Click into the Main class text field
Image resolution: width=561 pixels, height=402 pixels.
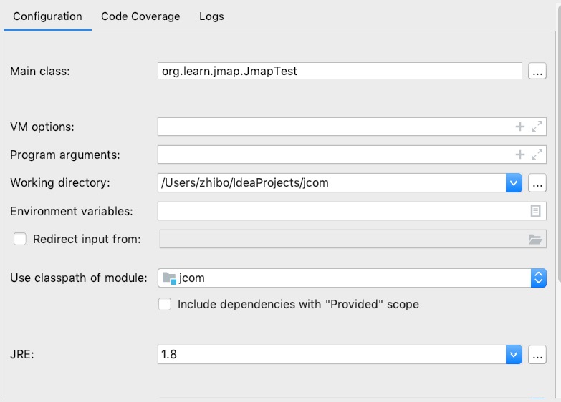pyautogui.click(x=340, y=71)
